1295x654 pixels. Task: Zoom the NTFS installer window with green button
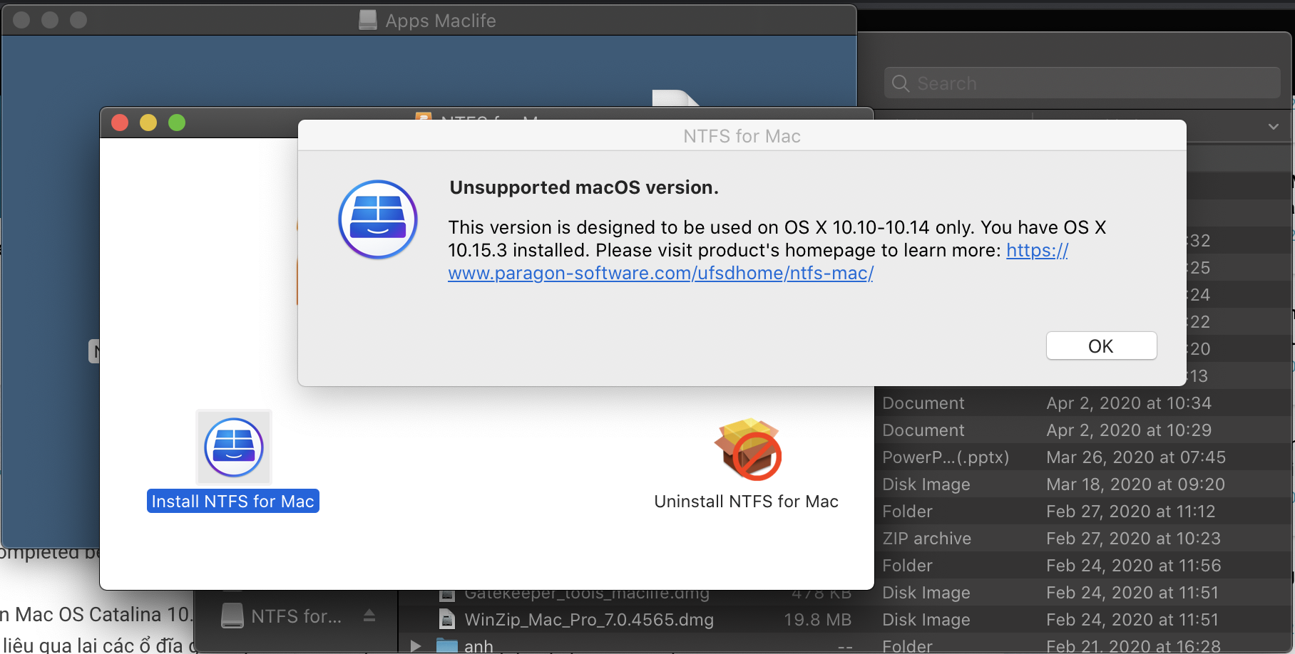(177, 123)
